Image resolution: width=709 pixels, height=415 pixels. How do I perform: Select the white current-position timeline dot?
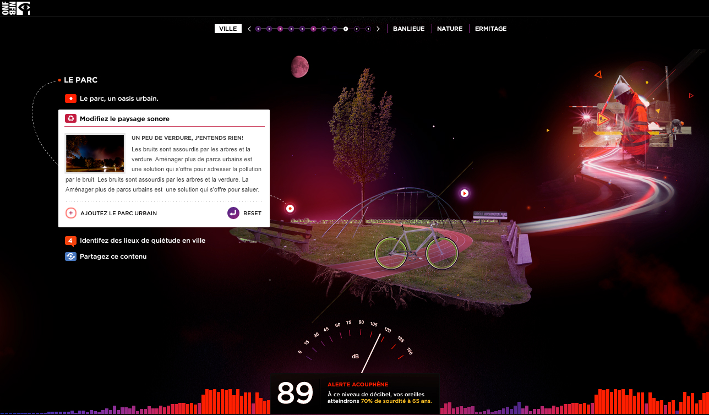coord(346,29)
